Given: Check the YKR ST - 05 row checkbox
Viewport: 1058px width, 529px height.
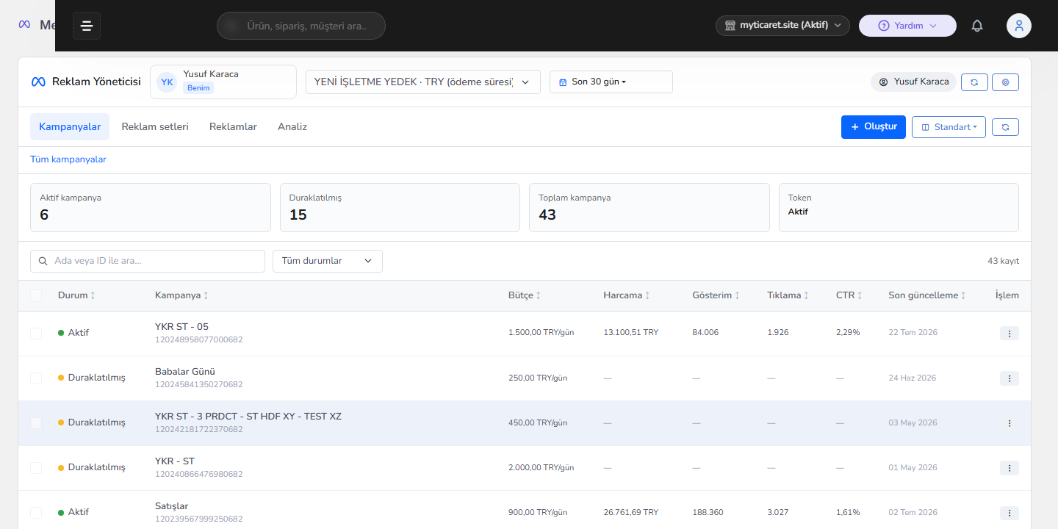Looking at the screenshot, I should tap(36, 334).
